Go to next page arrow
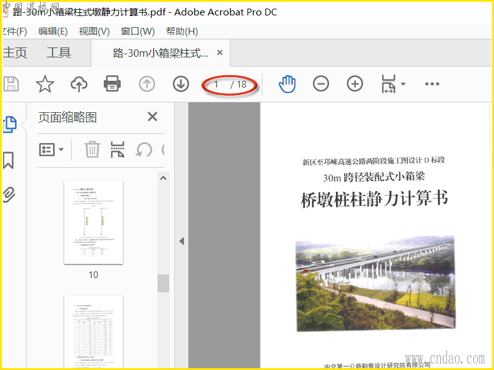This screenshot has height=370, width=494. tap(181, 84)
